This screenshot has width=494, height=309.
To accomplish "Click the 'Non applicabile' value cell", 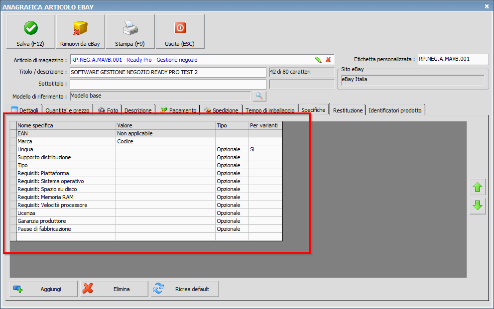I will pyautogui.click(x=166, y=133).
